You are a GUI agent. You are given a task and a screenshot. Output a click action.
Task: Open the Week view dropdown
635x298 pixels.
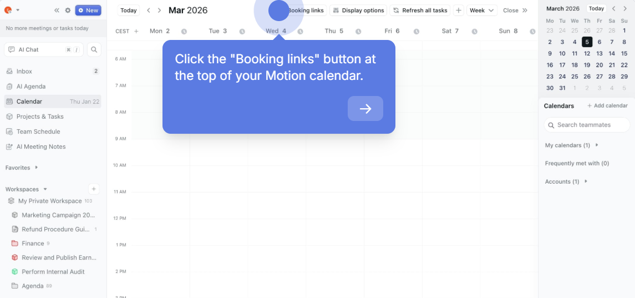pos(482,11)
